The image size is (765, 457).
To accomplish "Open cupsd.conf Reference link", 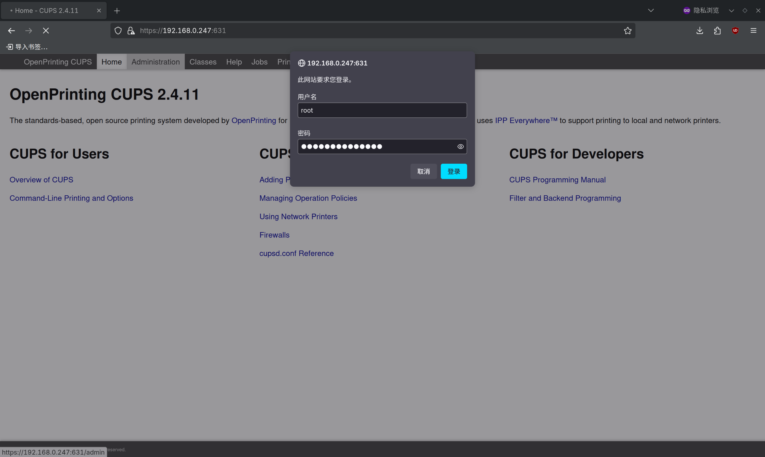I will [296, 254].
